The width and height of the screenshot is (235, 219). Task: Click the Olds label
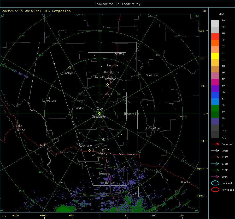coord(99,109)
